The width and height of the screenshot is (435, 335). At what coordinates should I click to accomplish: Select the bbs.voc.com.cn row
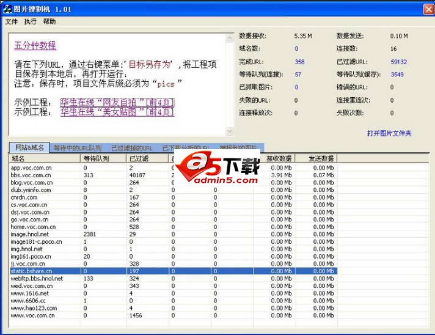coord(173,175)
